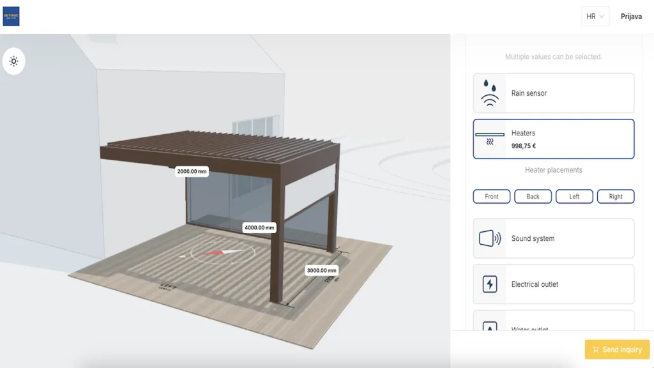
Task: Toggle the sun lighting icon
Action: pyautogui.click(x=13, y=62)
